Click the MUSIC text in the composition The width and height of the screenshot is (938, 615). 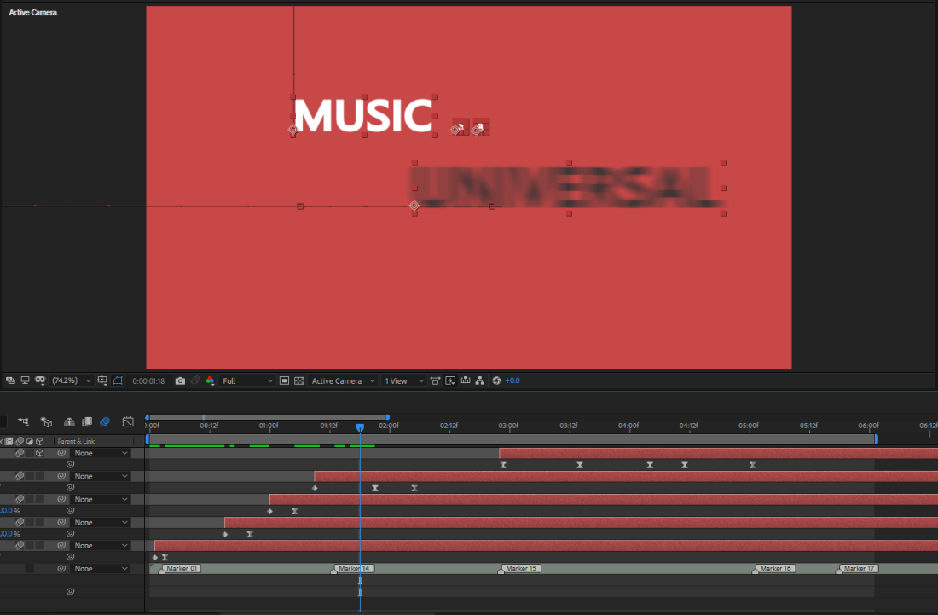(x=363, y=116)
